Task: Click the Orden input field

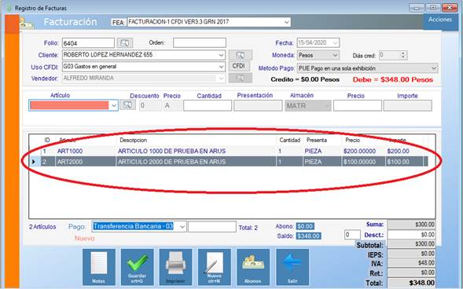Action: pos(200,42)
